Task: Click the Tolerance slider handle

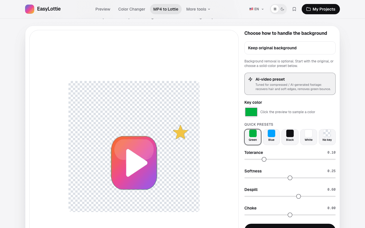Action: (264, 159)
